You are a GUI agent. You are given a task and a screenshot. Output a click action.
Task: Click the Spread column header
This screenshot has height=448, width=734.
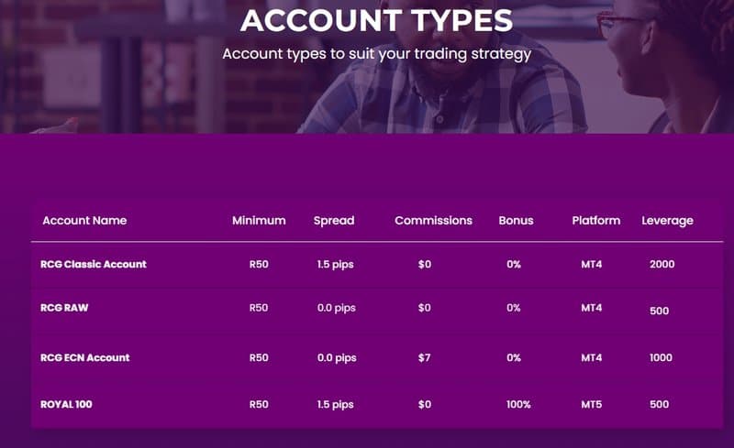click(x=334, y=221)
